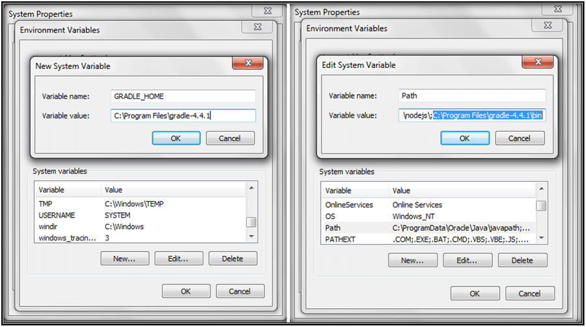Click variable value field in New System Variable
This screenshot has width=586, height=327.
pyautogui.click(x=183, y=115)
